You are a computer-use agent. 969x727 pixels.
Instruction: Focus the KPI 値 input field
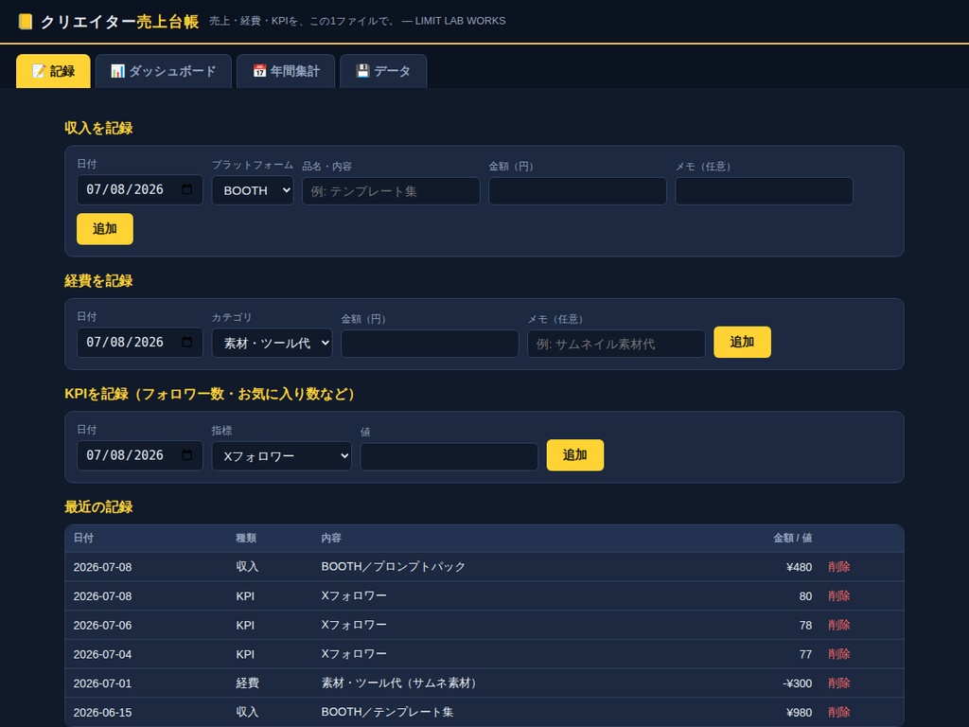[x=449, y=457]
